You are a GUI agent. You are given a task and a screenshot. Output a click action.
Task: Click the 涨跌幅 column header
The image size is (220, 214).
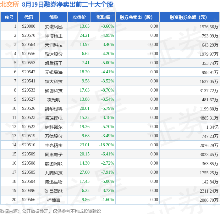(x=103, y=17)
